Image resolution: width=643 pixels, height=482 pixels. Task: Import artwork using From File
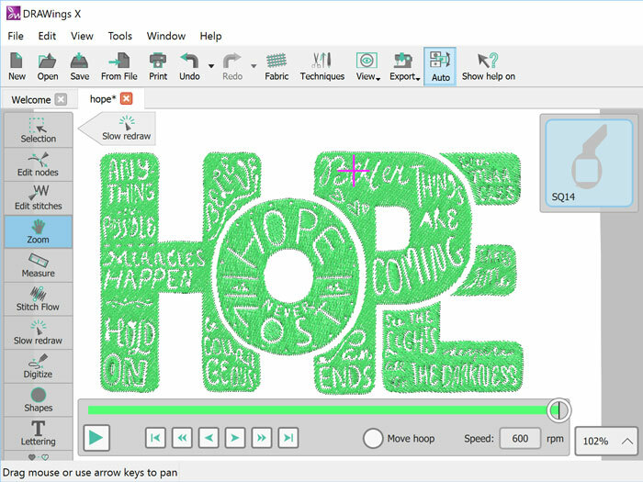pyautogui.click(x=118, y=66)
